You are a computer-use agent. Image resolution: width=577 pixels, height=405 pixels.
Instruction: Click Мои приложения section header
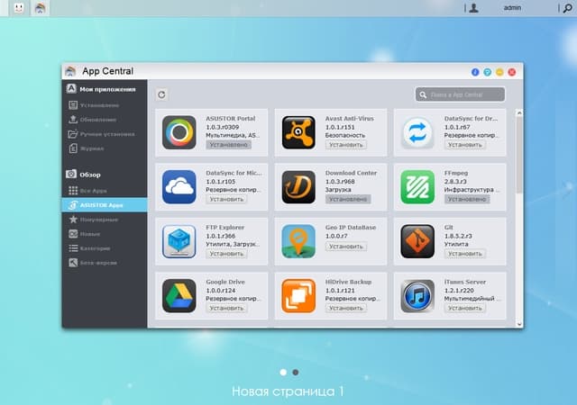pyautogui.click(x=101, y=89)
